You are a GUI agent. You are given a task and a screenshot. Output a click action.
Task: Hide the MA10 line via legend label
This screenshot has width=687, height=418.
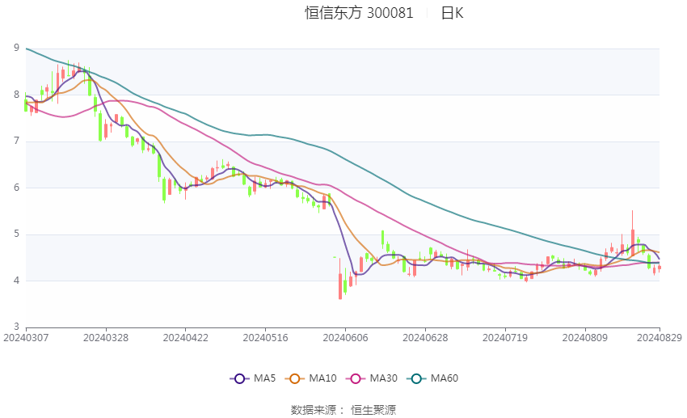pos(323,378)
